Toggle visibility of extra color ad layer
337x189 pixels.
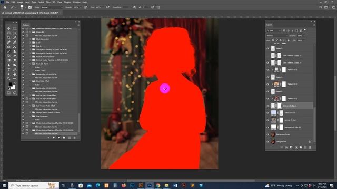pyautogui.click(x=268, y=113)
